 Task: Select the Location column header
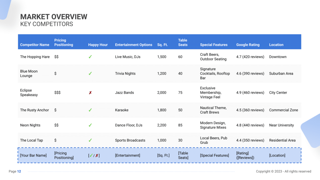point(276,45)
